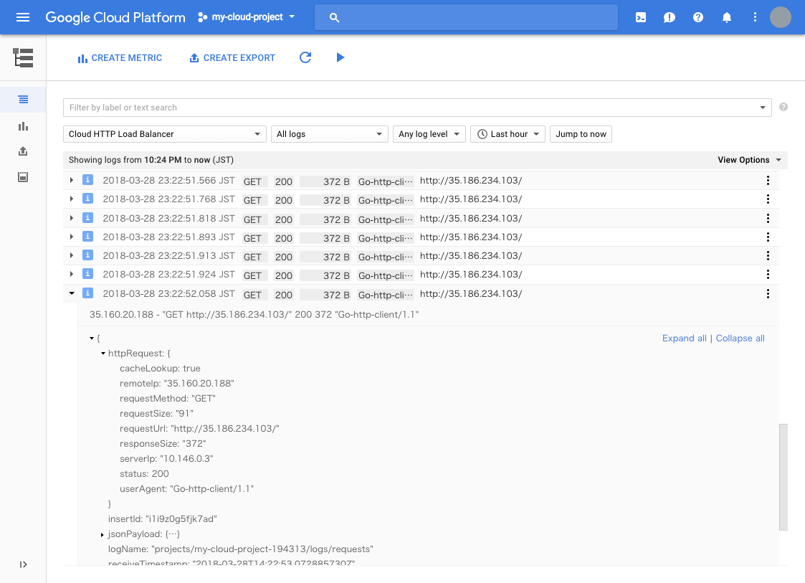Click info severity icon for 23:22:51.566 entry
This screenshot has width=805, height=583.
[87, 180]
